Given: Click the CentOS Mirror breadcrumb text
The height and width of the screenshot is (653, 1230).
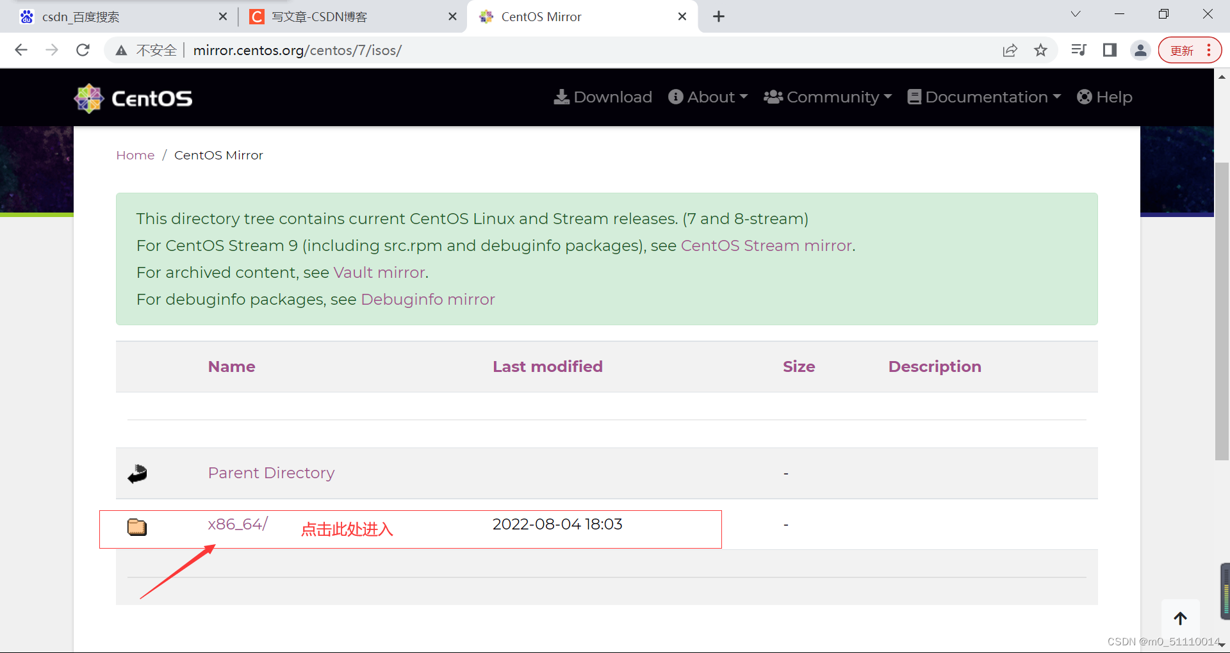Looking at the screenshot, I should click(x=218, y=156).
